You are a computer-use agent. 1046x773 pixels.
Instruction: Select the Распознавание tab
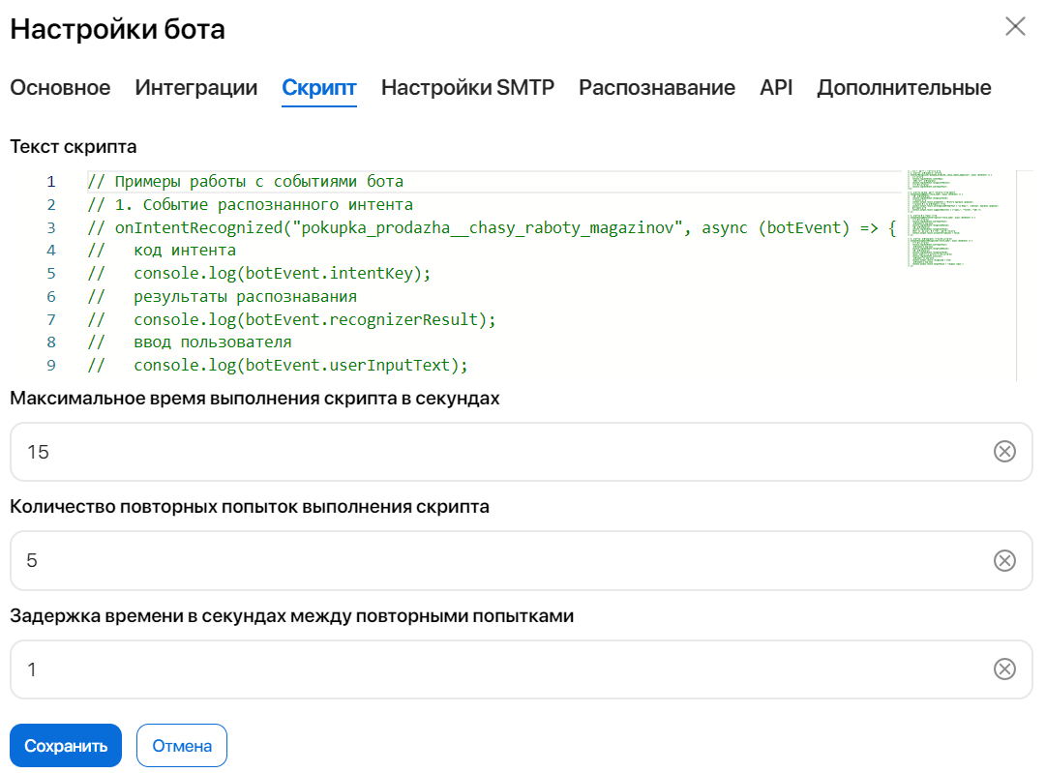point(656,87)
